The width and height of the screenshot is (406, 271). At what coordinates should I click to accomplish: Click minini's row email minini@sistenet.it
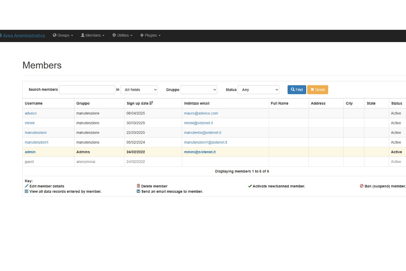(x=199, y=123)
